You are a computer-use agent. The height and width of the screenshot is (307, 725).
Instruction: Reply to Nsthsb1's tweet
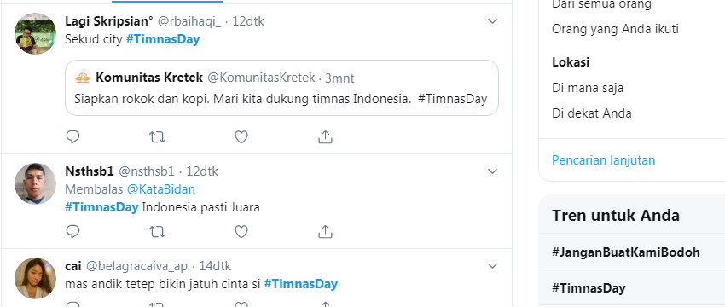click(73, 232)
